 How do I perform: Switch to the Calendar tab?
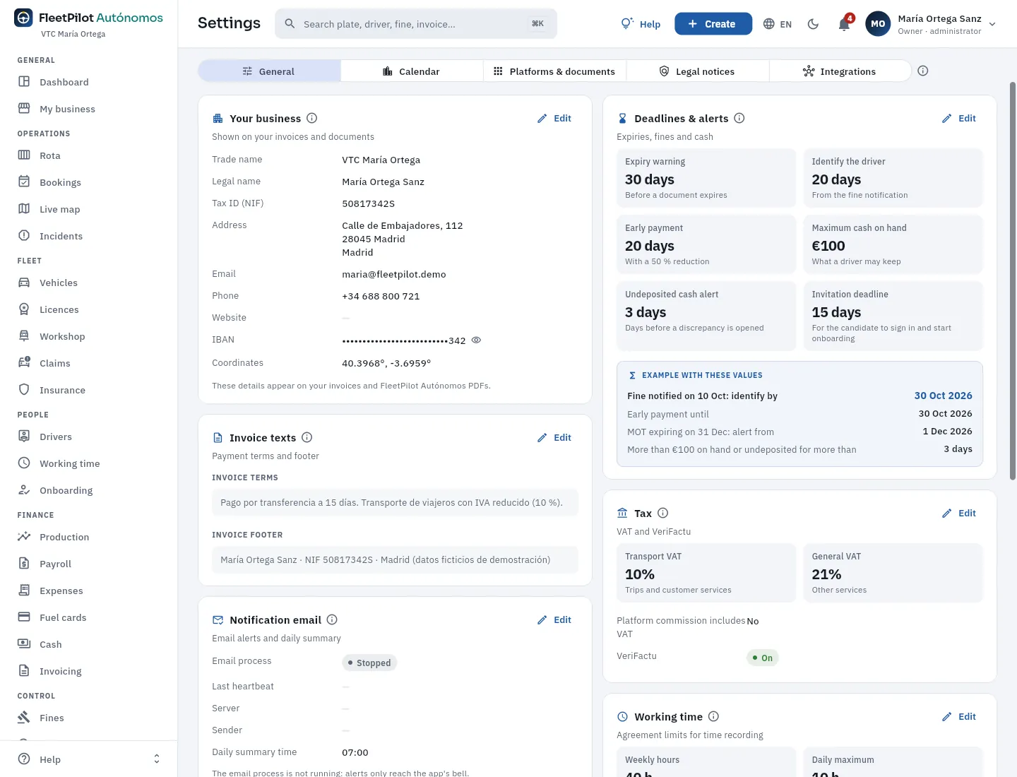point(412,71)
